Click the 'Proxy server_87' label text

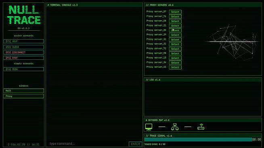click(x=156, y=12)
